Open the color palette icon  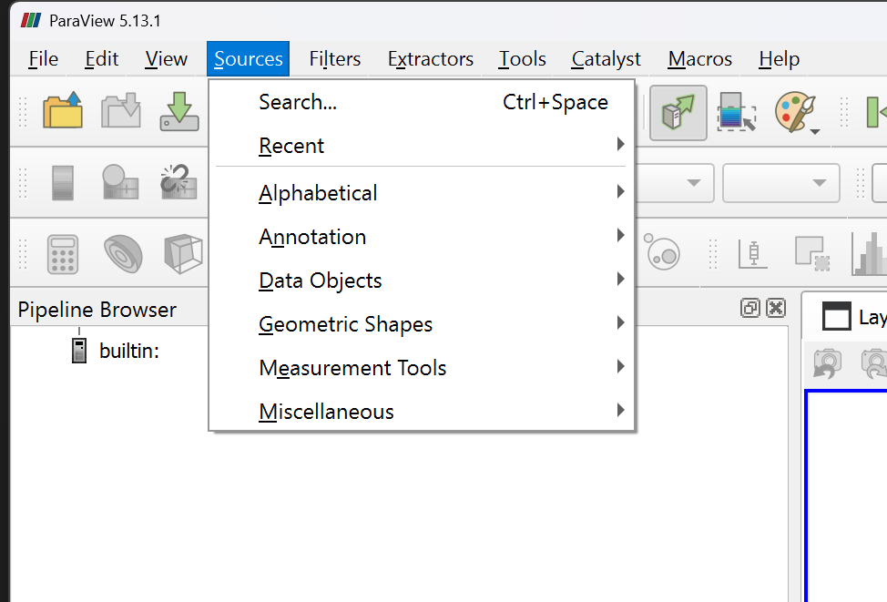pyautogui.click(x=797, y=111)
